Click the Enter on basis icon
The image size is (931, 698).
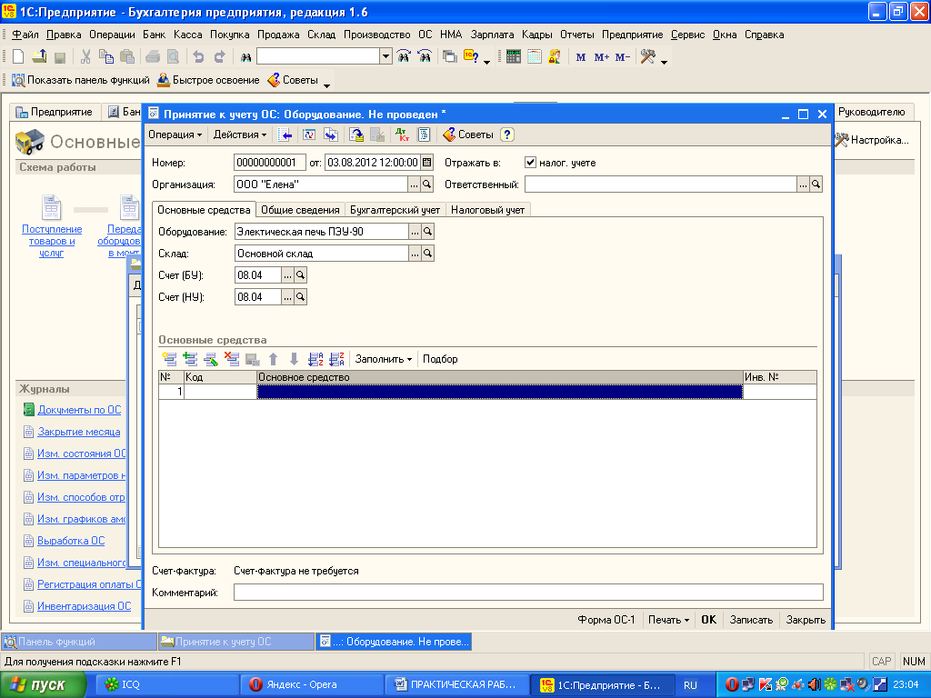click(x=331, y=135)
